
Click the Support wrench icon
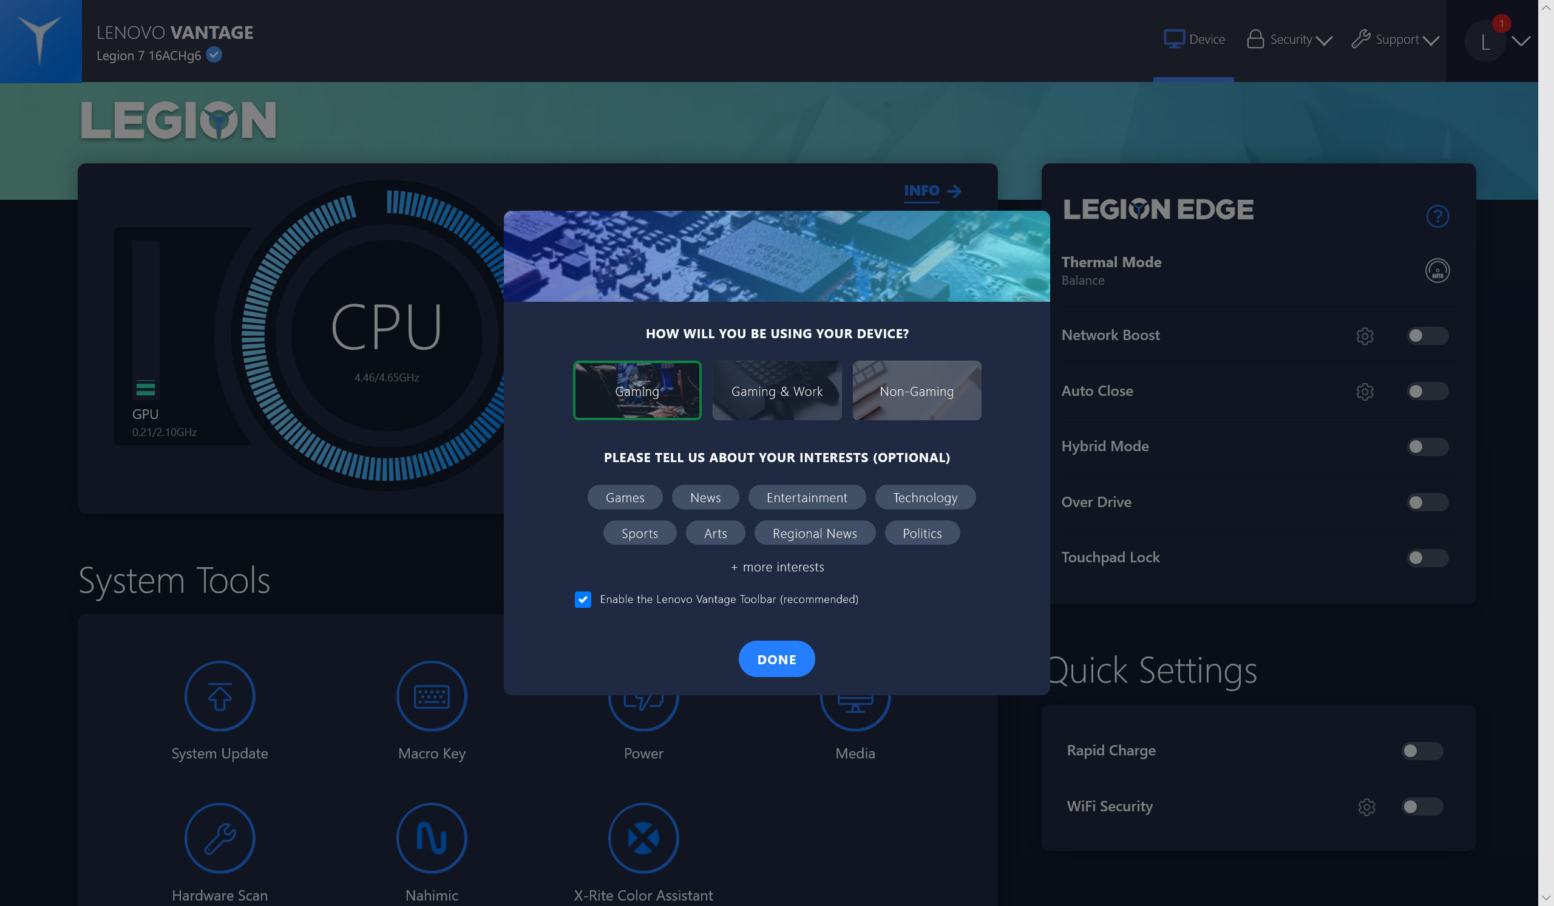click(x=1360, y=39)
